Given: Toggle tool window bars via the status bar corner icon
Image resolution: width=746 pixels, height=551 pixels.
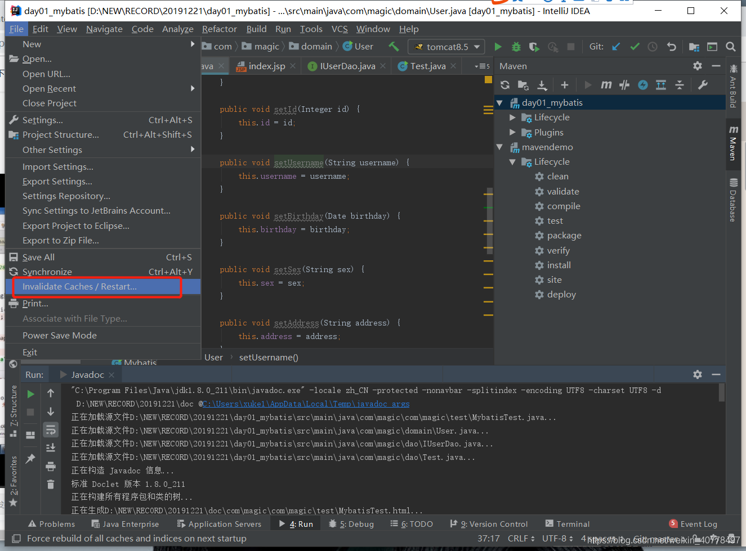Looking at the screenshot, I should [16, 539].
